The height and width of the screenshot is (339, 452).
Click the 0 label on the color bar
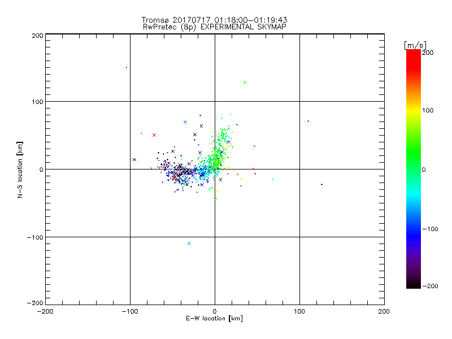[x=424, y=170]
